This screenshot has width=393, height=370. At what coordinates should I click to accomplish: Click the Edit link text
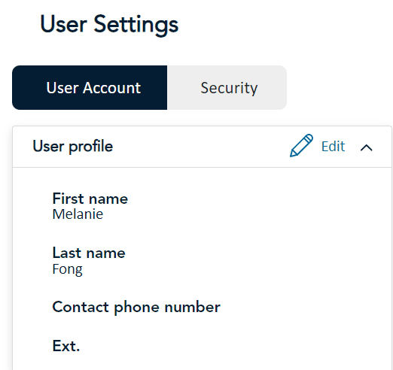coord(333,147)
